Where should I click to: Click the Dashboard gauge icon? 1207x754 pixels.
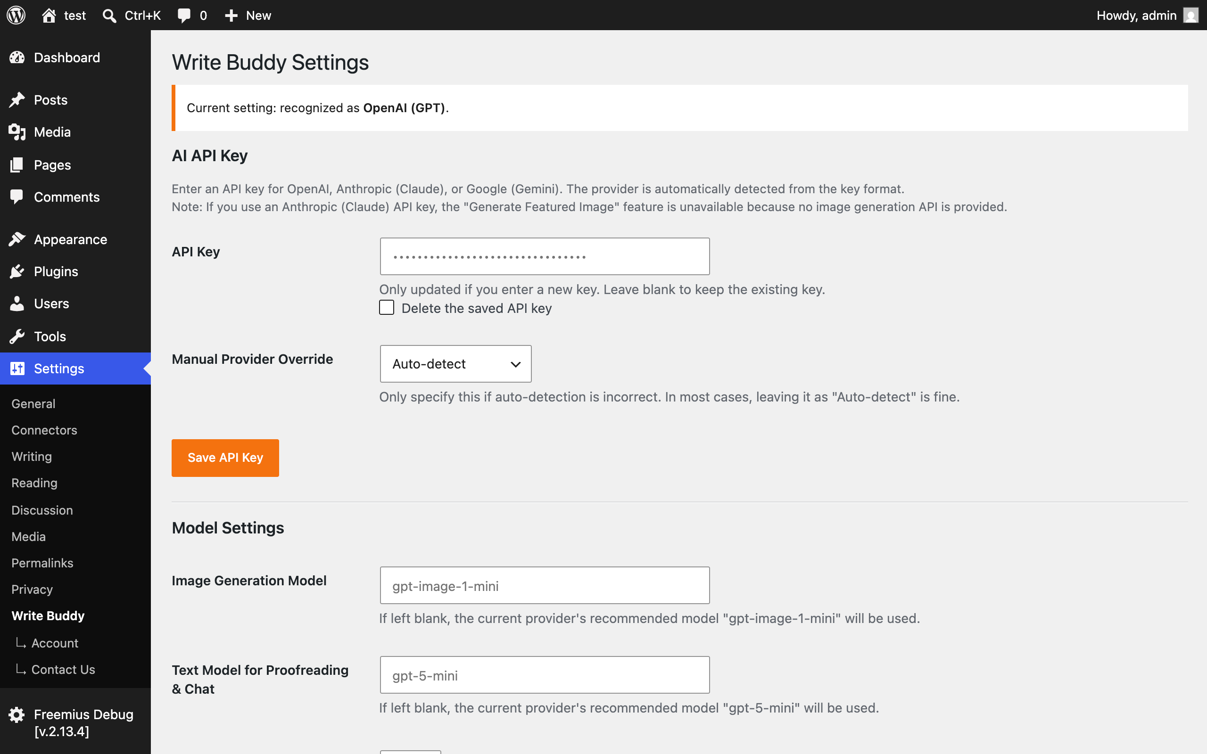[17, 57]
